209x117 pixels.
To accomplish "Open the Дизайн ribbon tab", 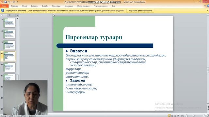I will click(x=45, y=6).
